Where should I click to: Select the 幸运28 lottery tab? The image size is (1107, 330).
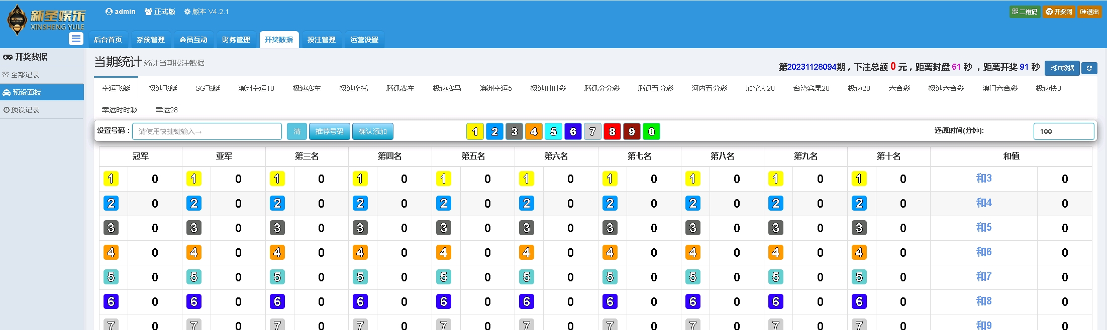[x=166, y=110]
